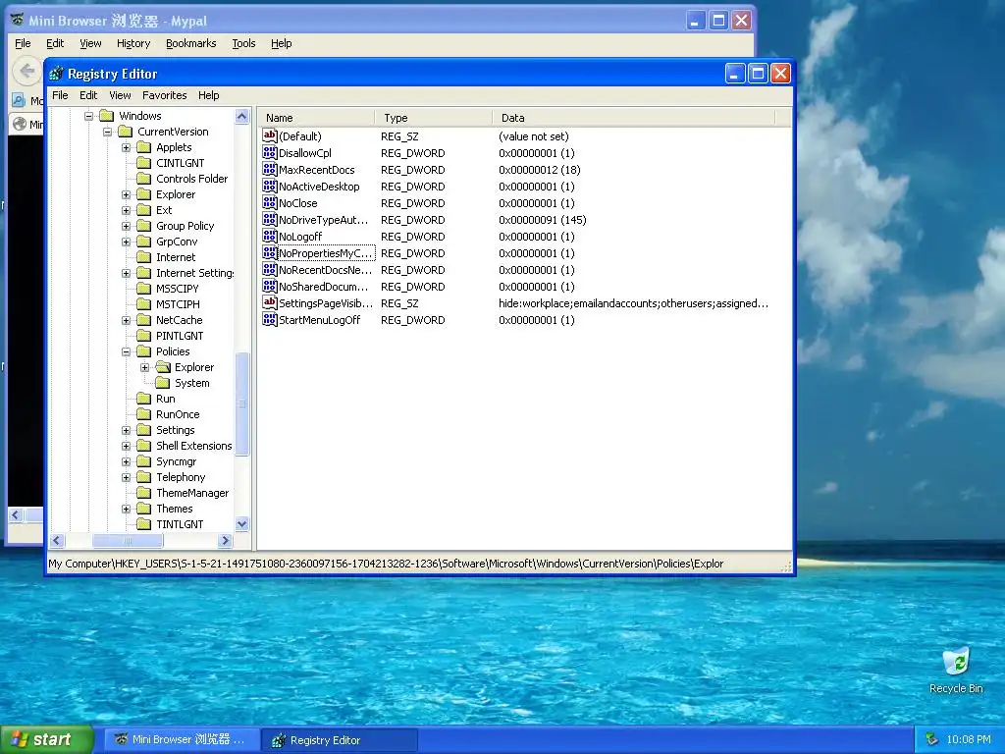This screenshot has width=1005, height=754.
Task: Select the NoActiveDesktop registry value icon
Action: click(x=269, y=186)
